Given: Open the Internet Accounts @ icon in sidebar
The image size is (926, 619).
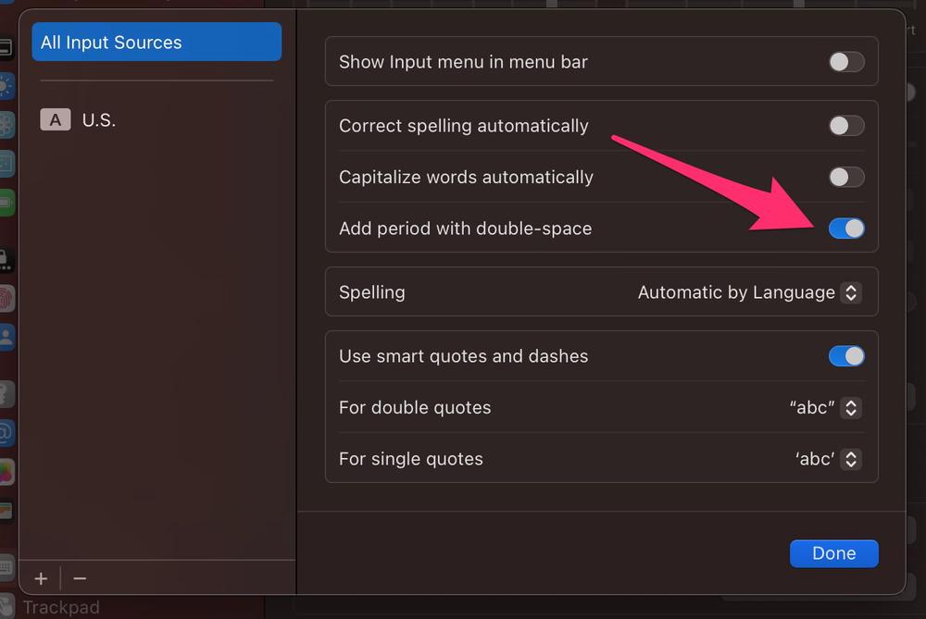Looking at the screenshot, I should tap(6, 431).
